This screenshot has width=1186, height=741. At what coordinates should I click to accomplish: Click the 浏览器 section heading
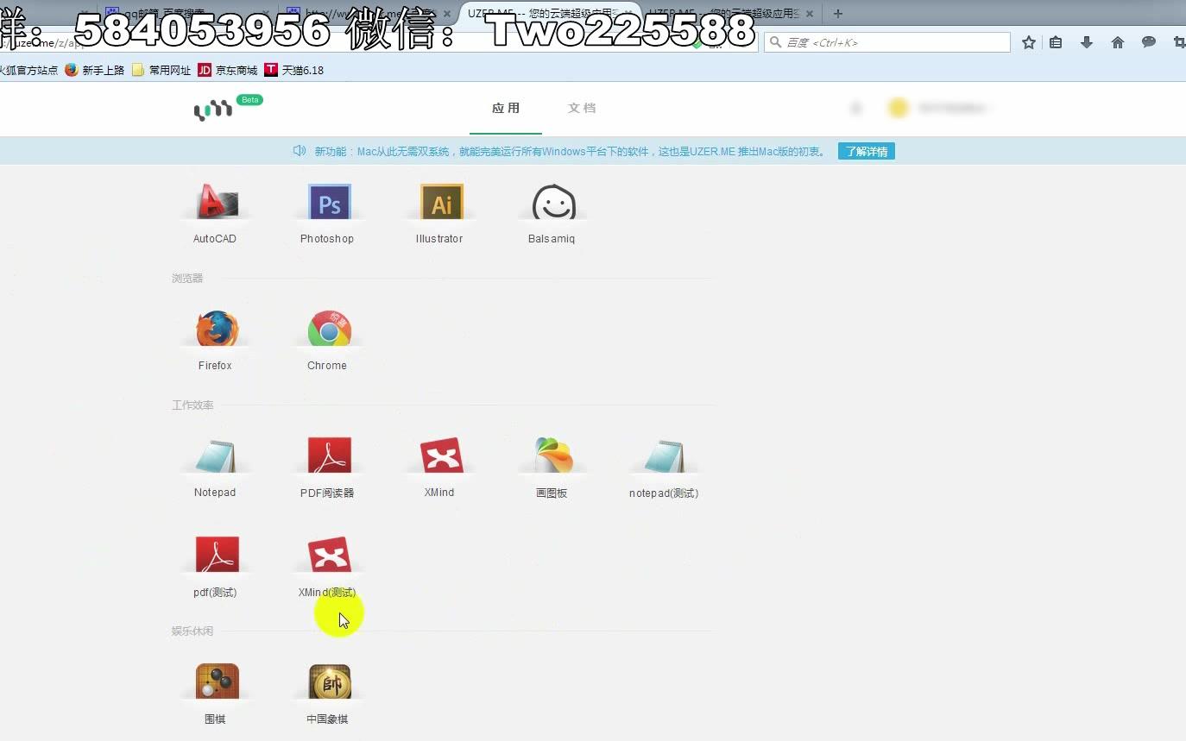(x=187, y=278)
